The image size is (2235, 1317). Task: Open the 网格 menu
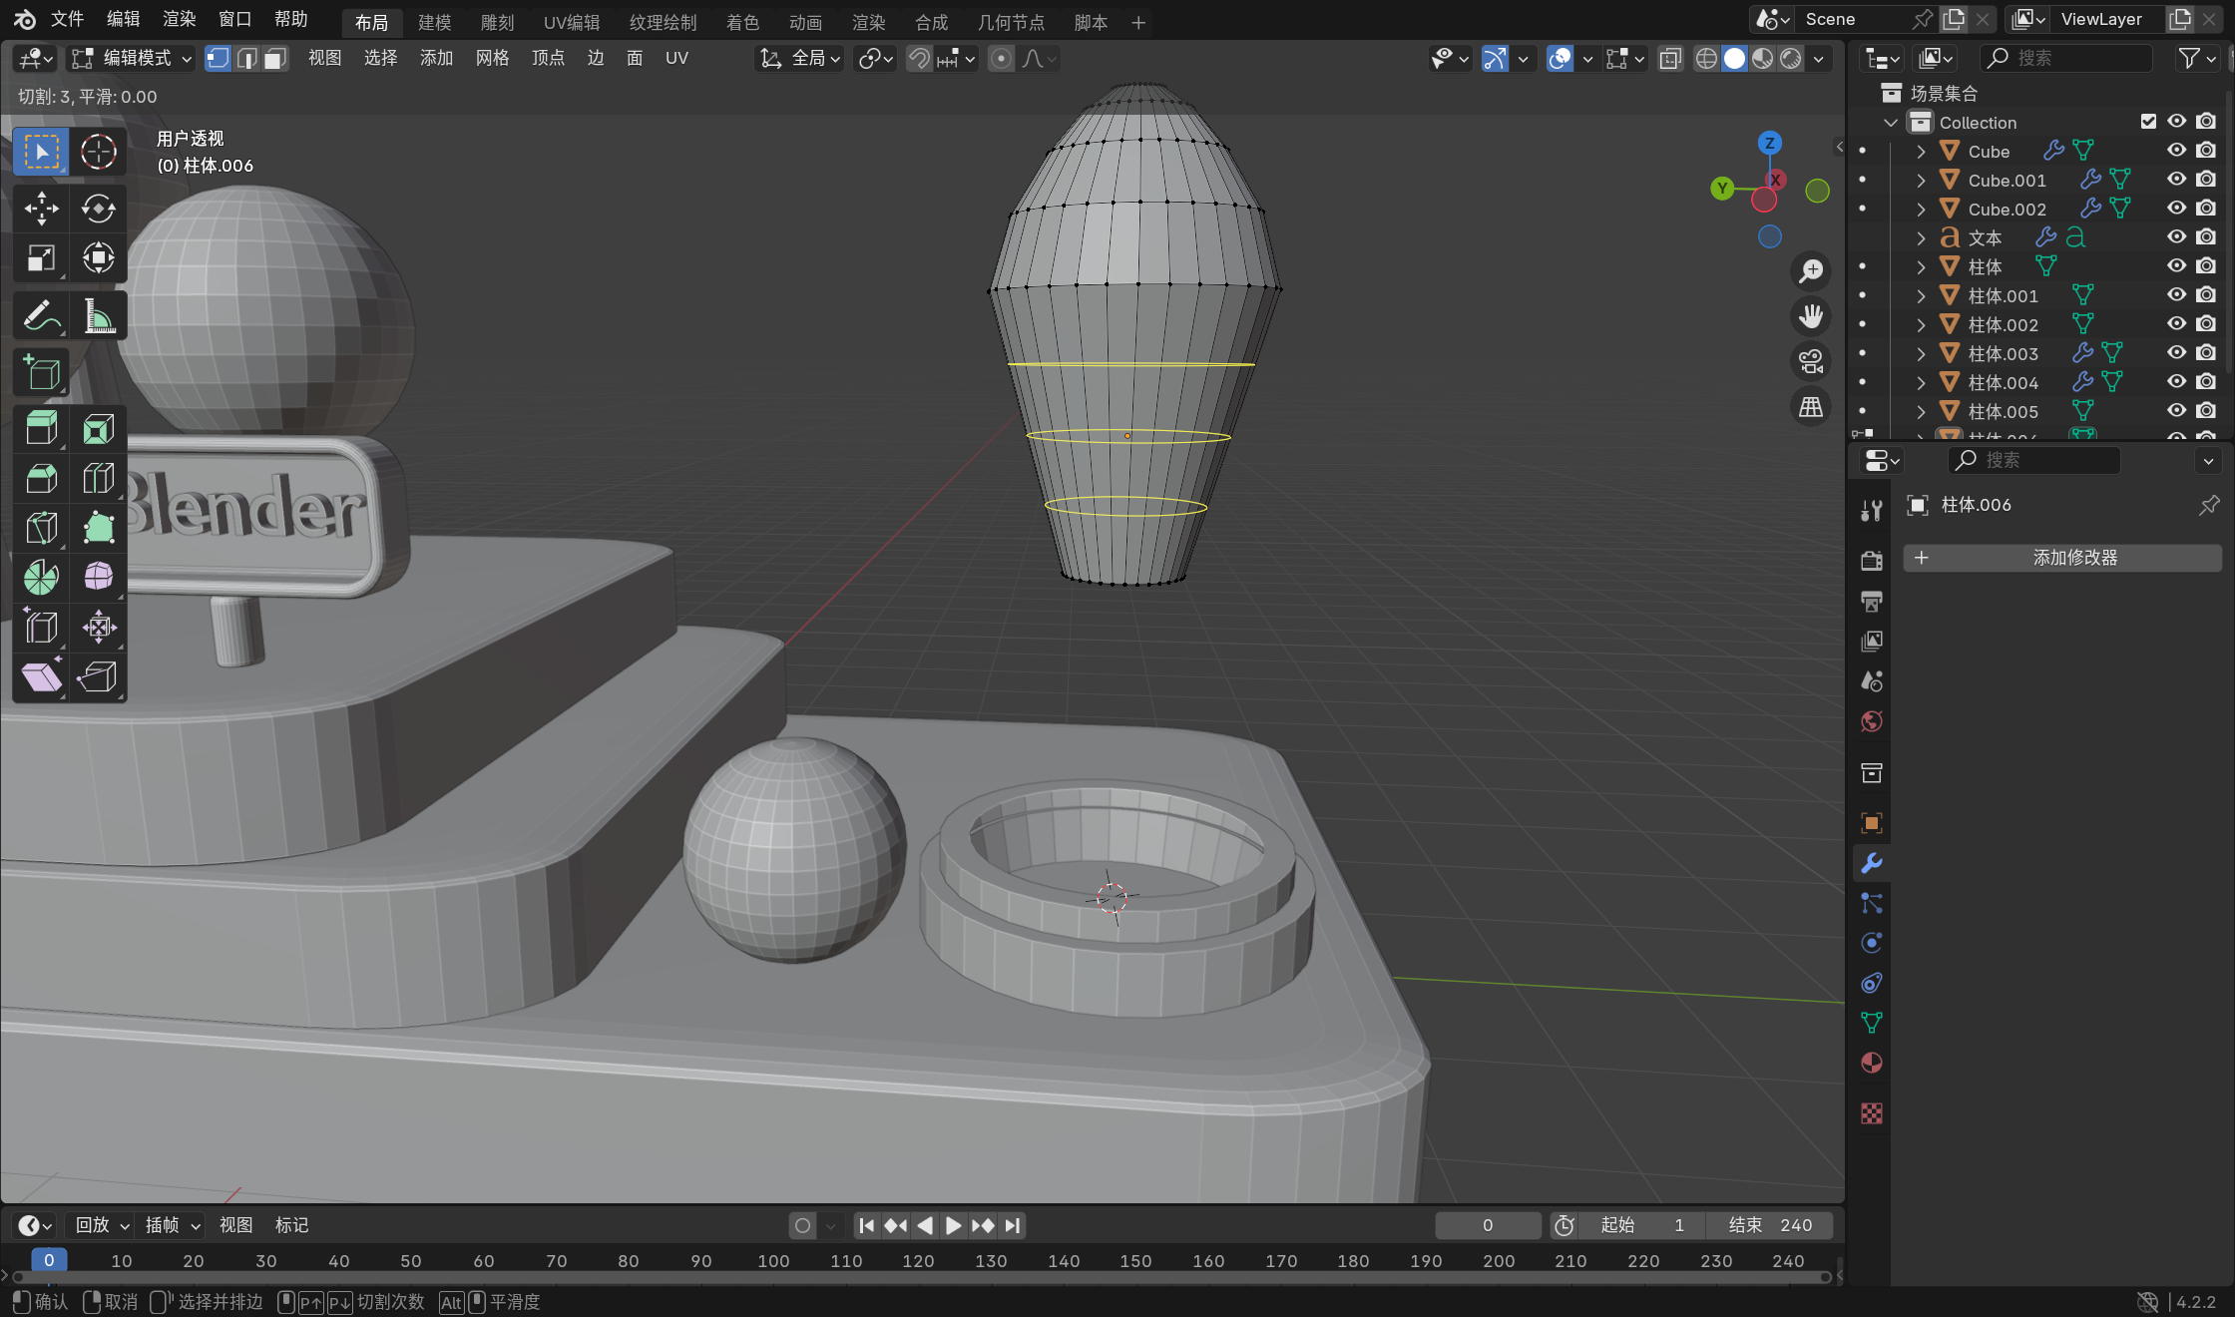[492, 59]
